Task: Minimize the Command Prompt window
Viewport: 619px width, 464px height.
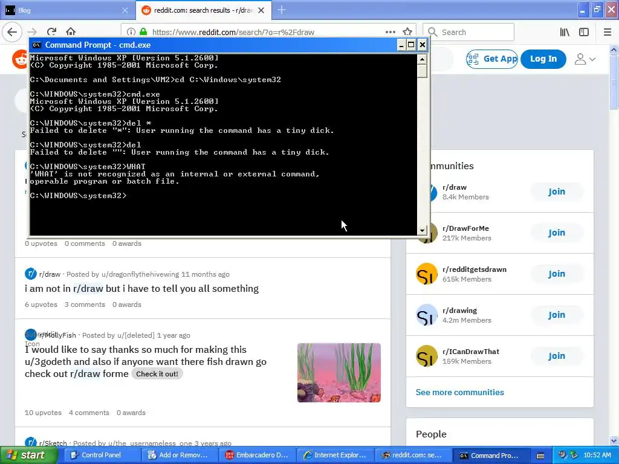Action: point(401,45)
